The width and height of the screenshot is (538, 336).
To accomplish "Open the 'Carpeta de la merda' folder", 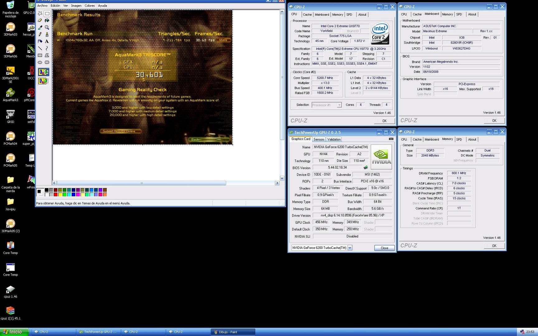I will pyautogui.click(x=10, y=184).
